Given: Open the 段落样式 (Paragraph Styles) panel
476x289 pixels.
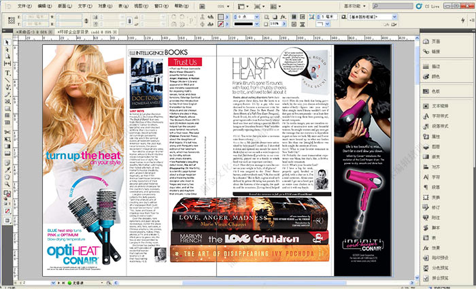Looking at the screenshot, I should point(436,126).
